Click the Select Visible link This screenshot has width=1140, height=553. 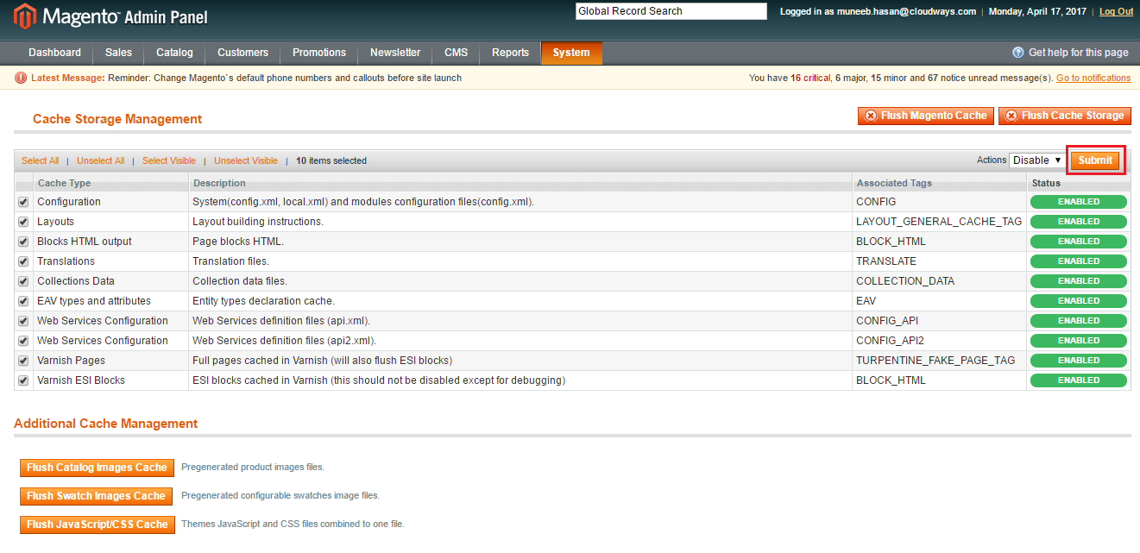(x=169, y=160)
